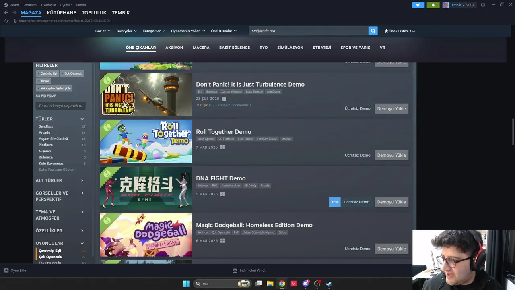Click the Windows platform icon for DNA FIGHT Demo
Viewport: 515px width, 290px height.
tap(222, 194)
